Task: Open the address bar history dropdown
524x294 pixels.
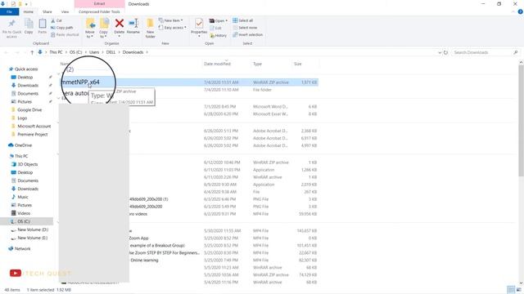Action: point(440,52)
